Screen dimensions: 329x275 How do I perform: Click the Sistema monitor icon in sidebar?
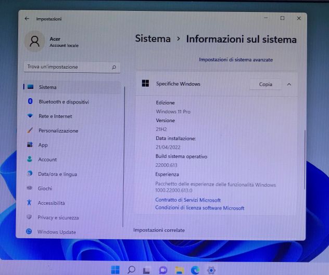(x=30, y=87)
